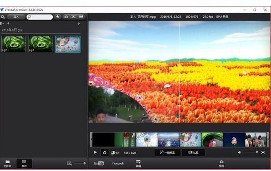Click the camera filter icon in top toolbar
The width and height of the screenshot is (271, 171).
coord(66,16)
